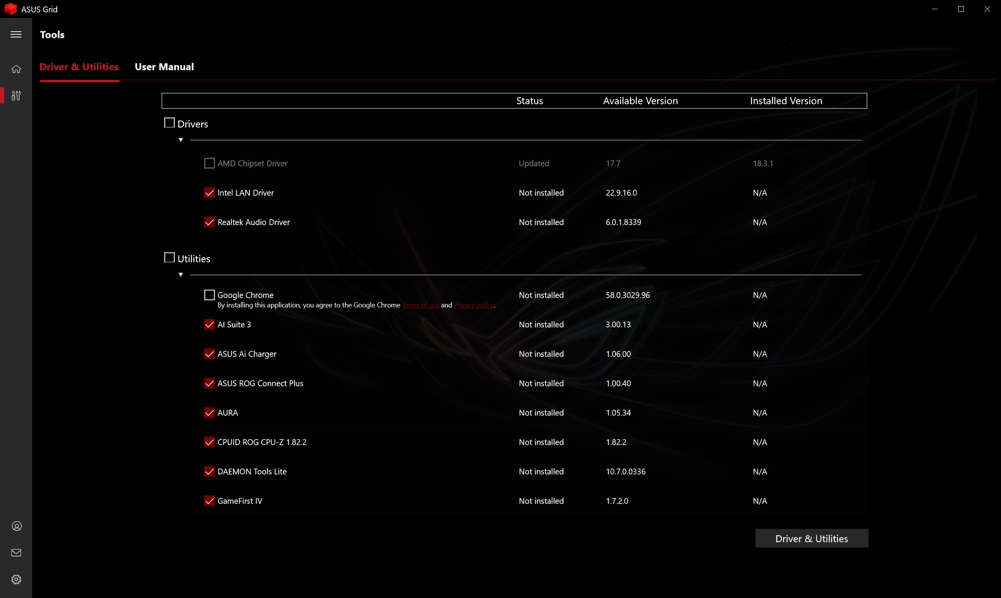Collapse the Drivers section arrow

pyautogui.click(x=181, y=140)
